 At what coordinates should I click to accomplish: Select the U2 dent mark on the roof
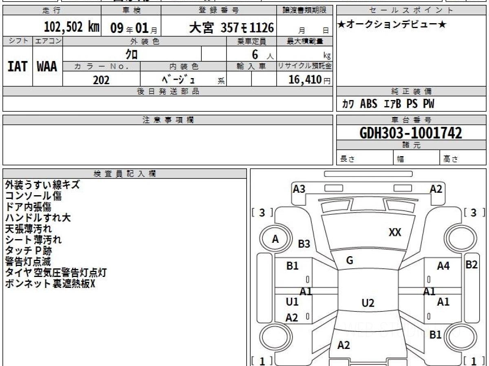(x=368, y=303)
